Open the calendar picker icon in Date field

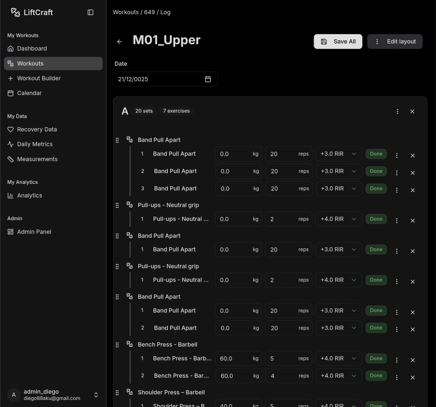208,79
